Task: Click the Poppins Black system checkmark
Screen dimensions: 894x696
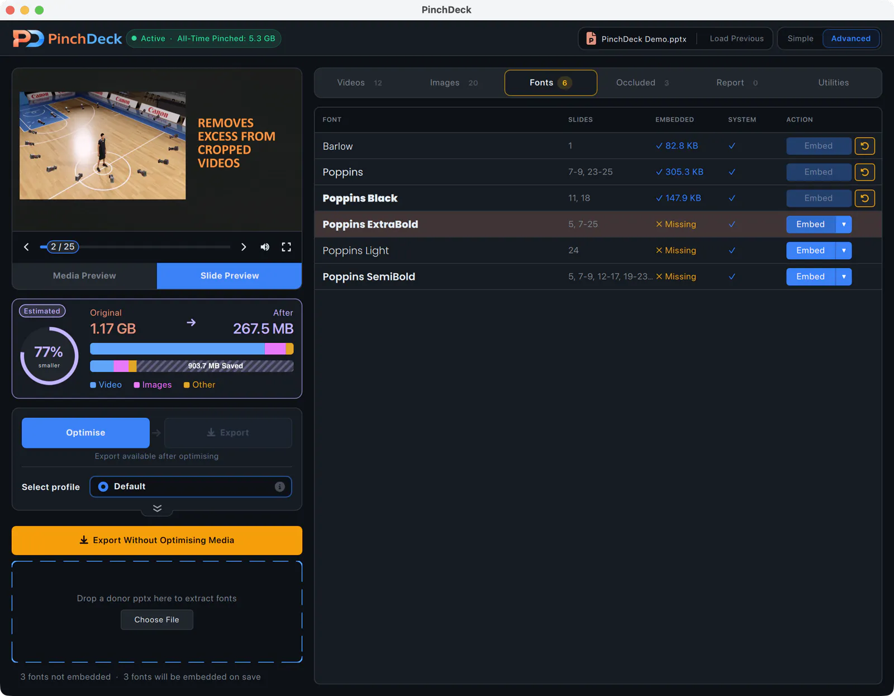Action: click(732, 198)
